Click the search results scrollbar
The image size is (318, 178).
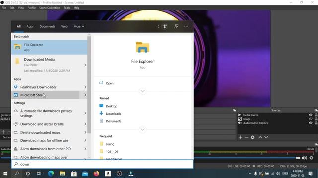(89, 85)
